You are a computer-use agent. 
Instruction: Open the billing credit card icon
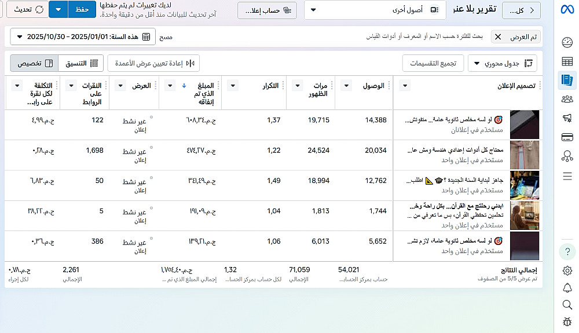click(567, 137)
